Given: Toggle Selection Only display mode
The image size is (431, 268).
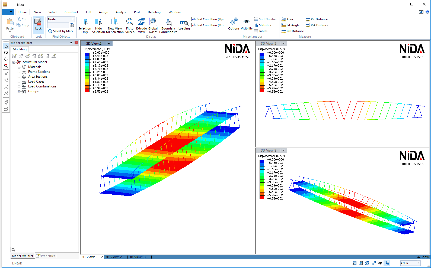Looking at the screenshot, I should pos(85,26).
